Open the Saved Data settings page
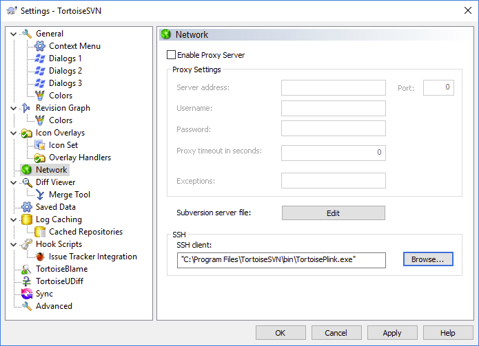Image resolution: width=479 pixels, height=346 pixels. [x=55, y=207]
